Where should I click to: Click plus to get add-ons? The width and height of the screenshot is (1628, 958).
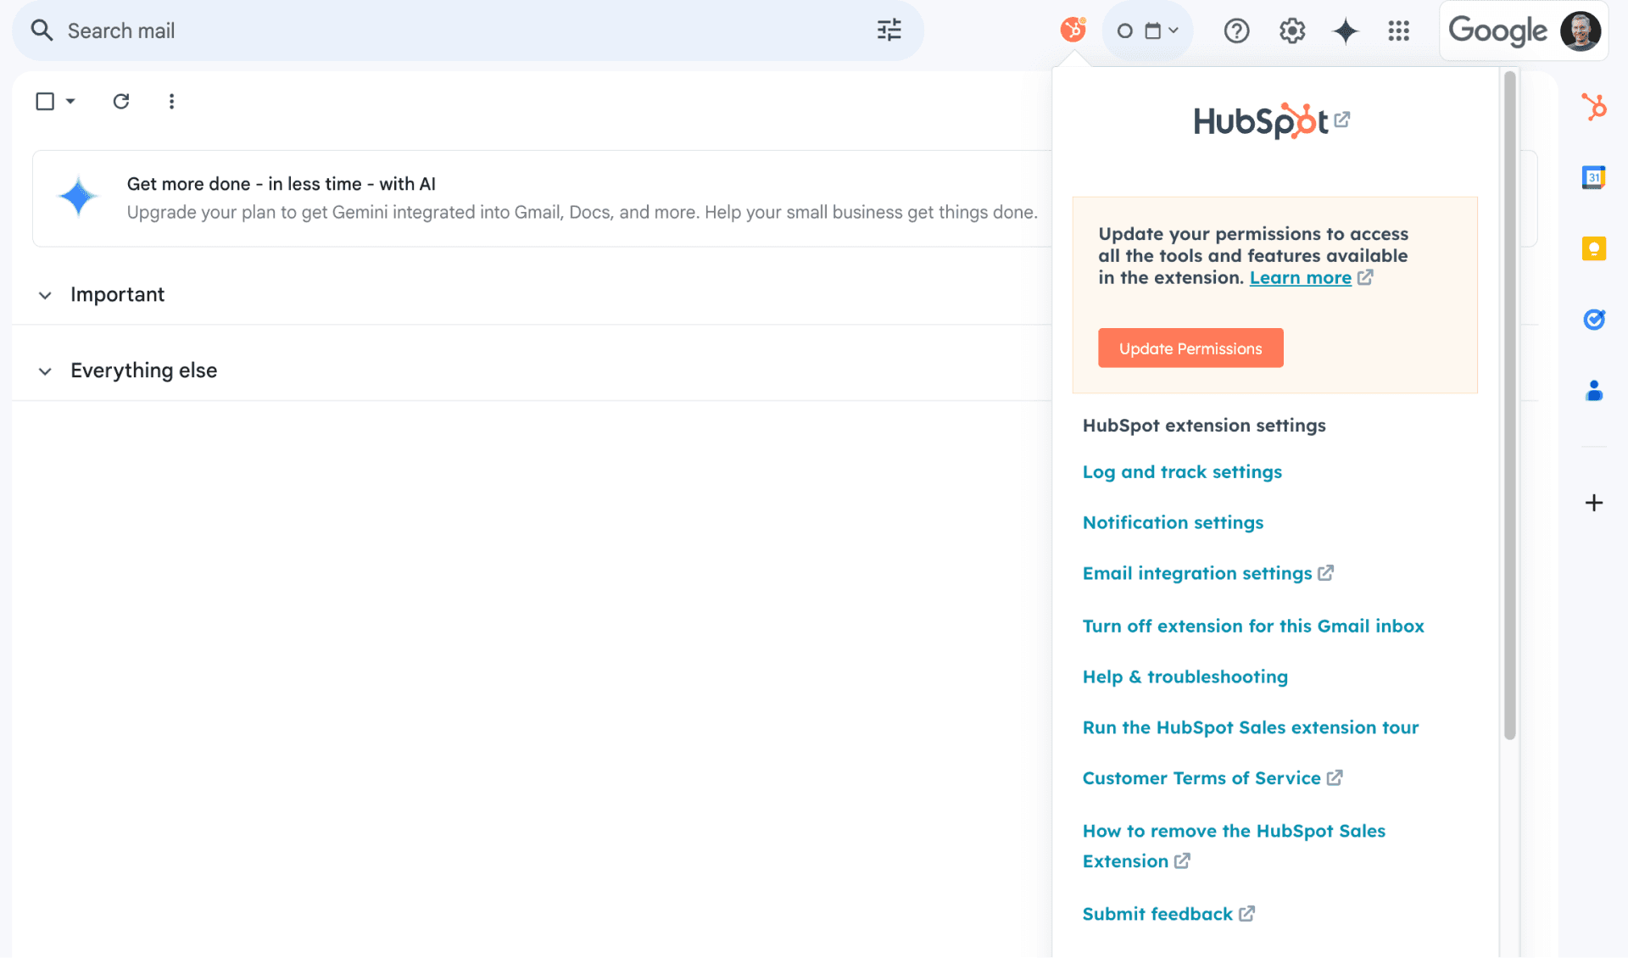[x=1594, y=503]
